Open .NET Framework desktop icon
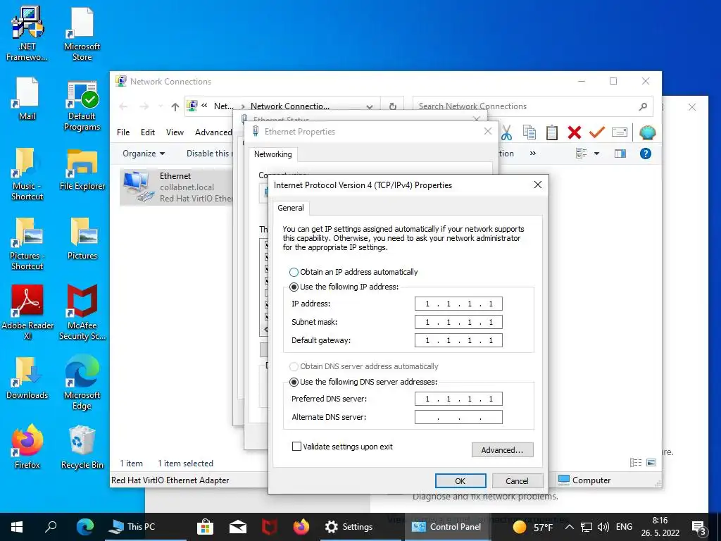The height and width of the screenshot is (541, 721). [27, 34]
